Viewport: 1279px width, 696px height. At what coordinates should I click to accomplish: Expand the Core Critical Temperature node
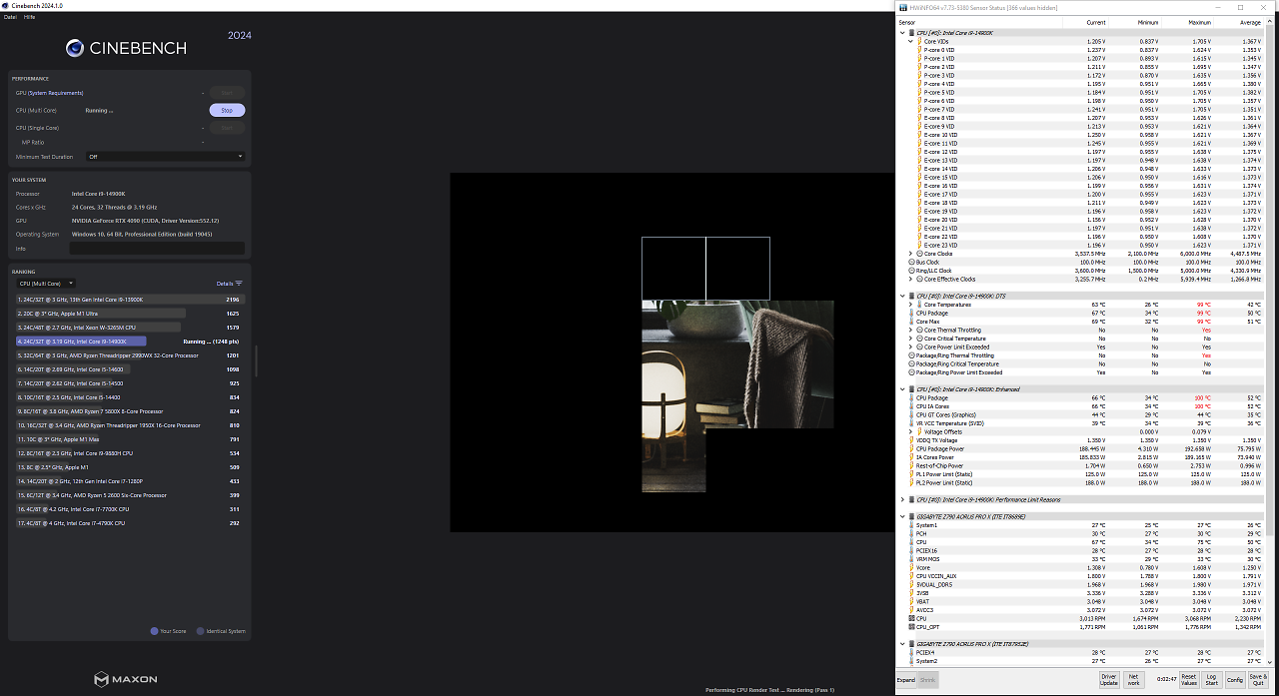tap(910, 339)
